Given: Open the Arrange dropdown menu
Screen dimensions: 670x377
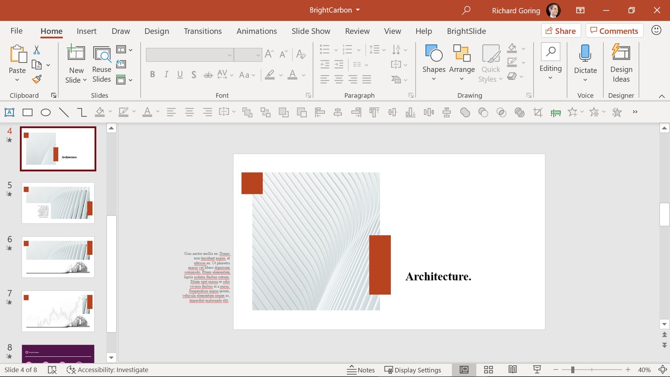Looking at the screenshot, I should click(462, 64).
